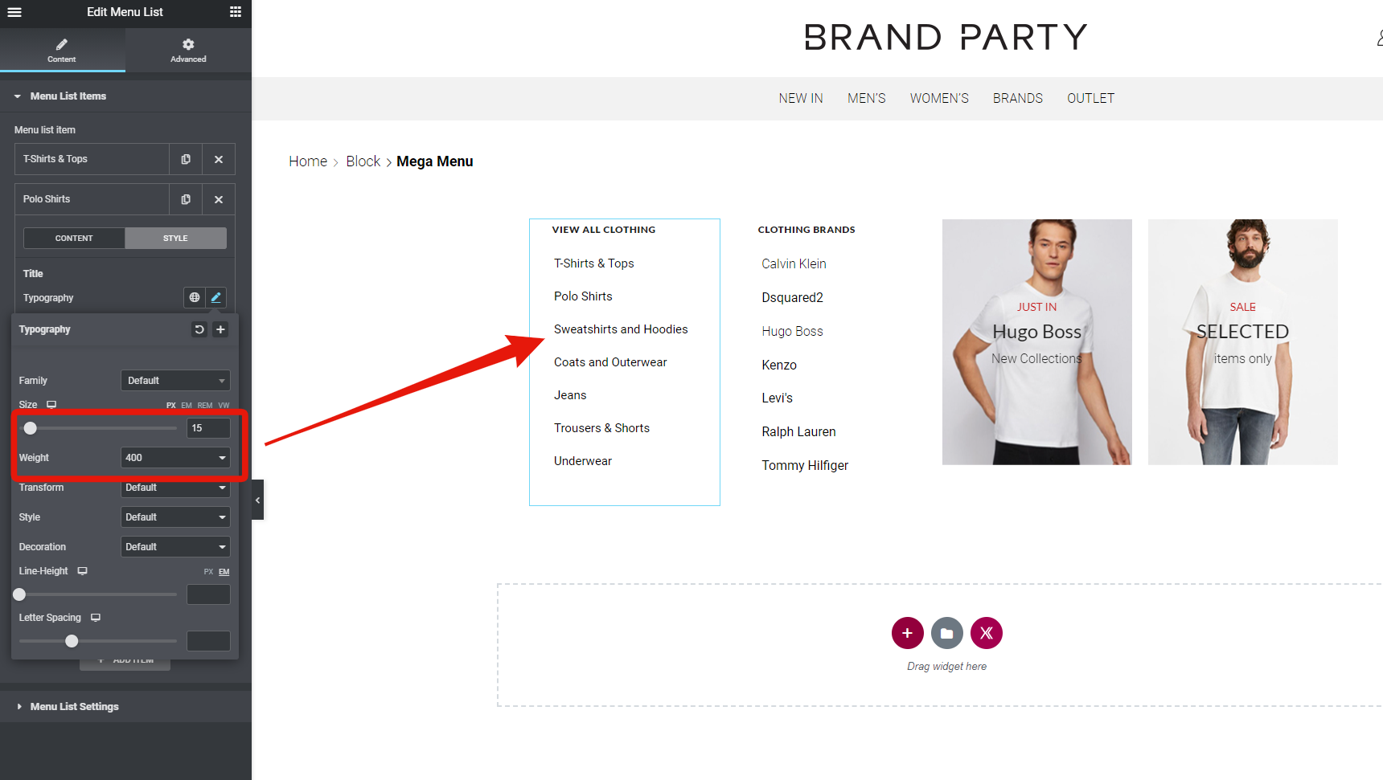Remove the Polo Shirts menu item
The width and height of the screenshot is (1383, 780).
pos(219,199)
